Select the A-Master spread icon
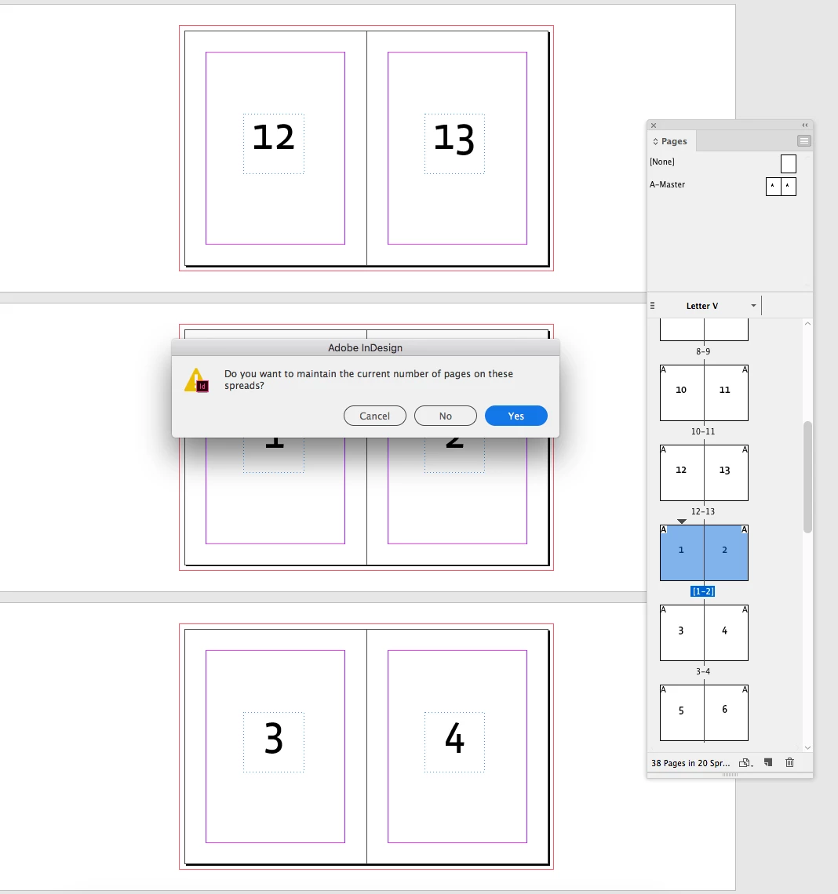Image resolution: width=838 pixels, height=894 pixels. pyautogui.click(x=781, y=187)
